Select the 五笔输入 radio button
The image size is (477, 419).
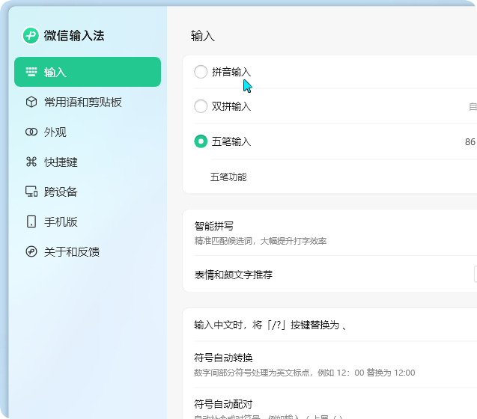[x=201, y=141]
